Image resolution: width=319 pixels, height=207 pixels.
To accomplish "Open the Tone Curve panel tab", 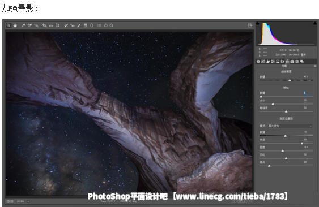I will pyautogui.click(x=263, y=61).
